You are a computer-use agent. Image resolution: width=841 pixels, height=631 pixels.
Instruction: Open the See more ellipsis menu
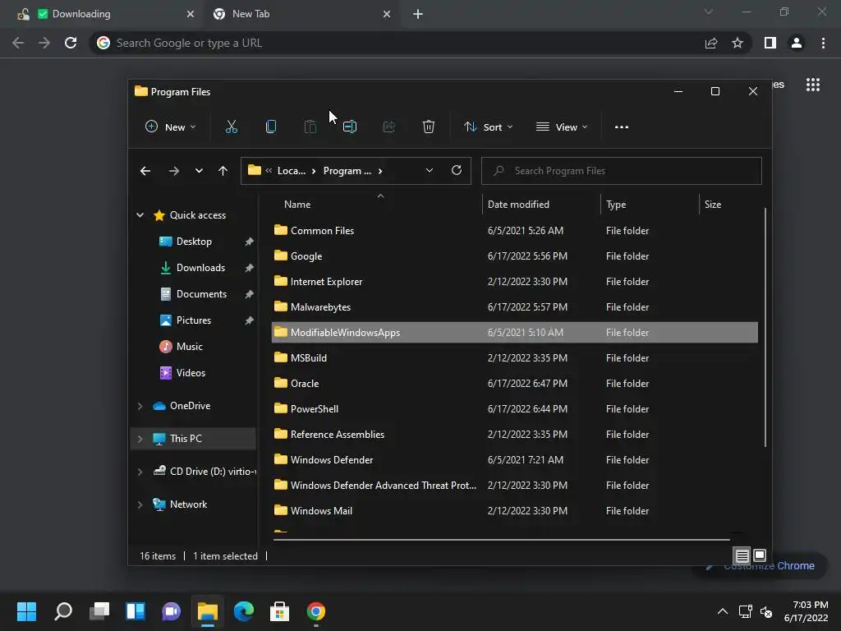point(621,127)
